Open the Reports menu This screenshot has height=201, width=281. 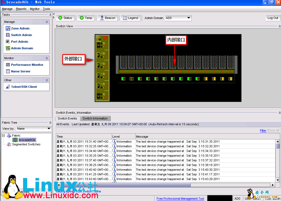(21, 9)
